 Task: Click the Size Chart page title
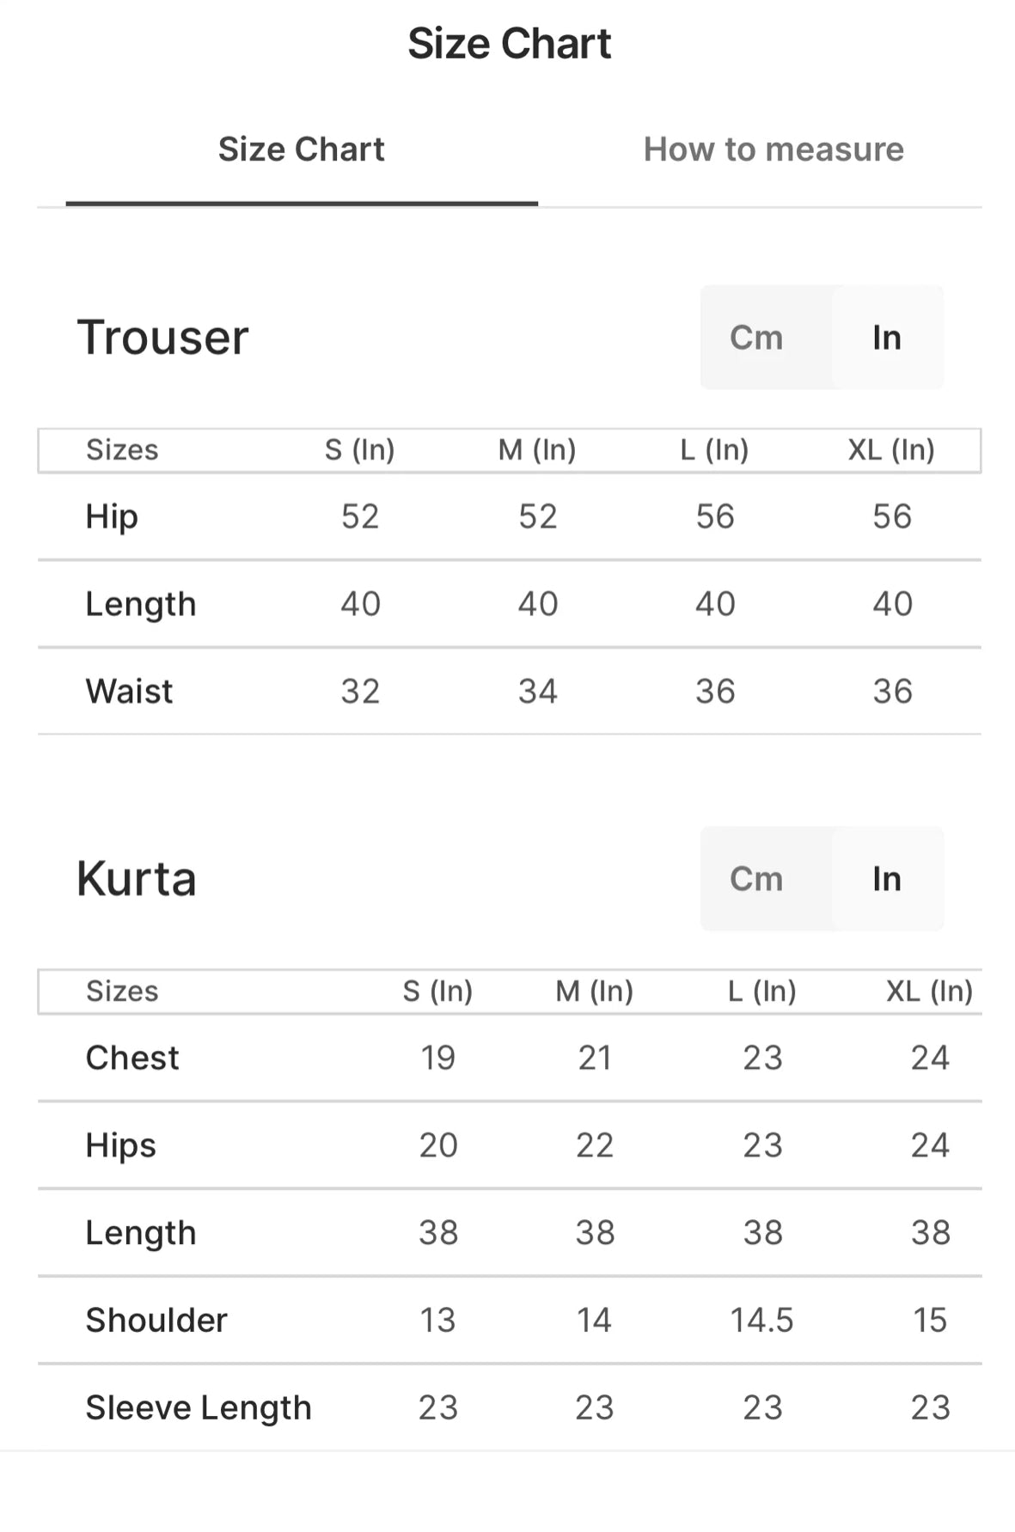click(x=509, y=43)
